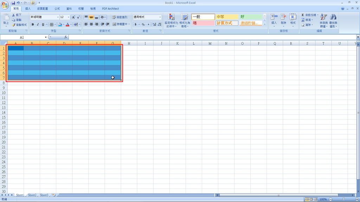Open Formulas (公式) tab
The image size is (360, 202).
click(57, 9)
